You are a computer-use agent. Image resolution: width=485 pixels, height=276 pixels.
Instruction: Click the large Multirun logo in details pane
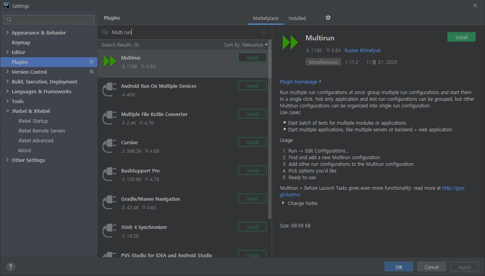(x=291, y=42)
